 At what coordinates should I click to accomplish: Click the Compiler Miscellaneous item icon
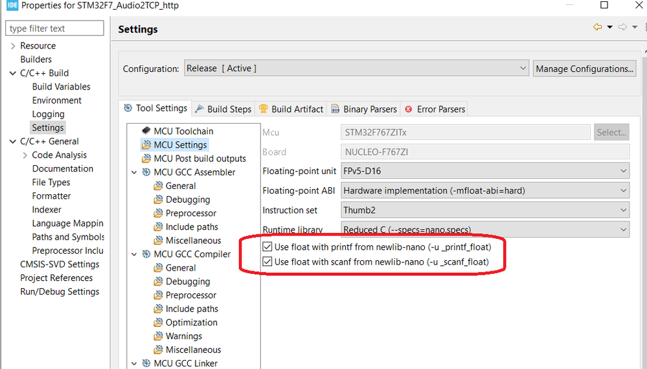(158, 350)
